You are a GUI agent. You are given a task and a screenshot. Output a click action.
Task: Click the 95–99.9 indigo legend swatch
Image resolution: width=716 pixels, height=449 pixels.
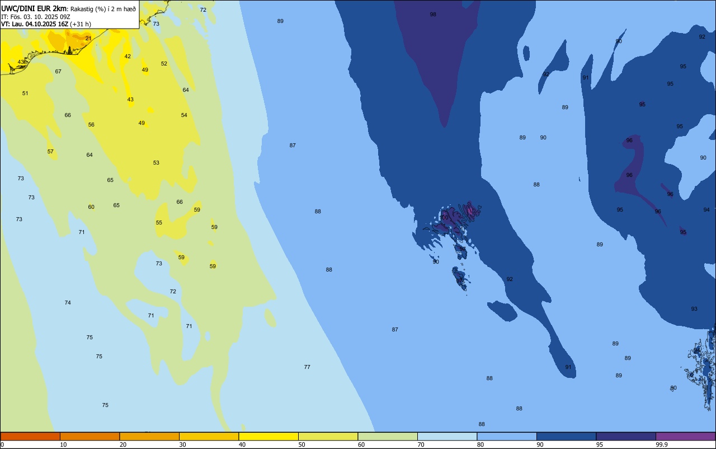pyautogui.click(x=626, y=436)
